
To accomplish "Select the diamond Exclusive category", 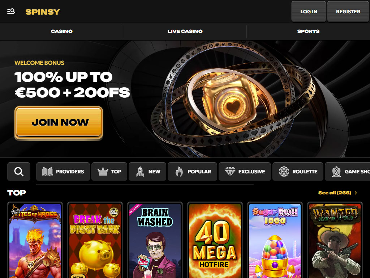I will click(x=245, y=171).
